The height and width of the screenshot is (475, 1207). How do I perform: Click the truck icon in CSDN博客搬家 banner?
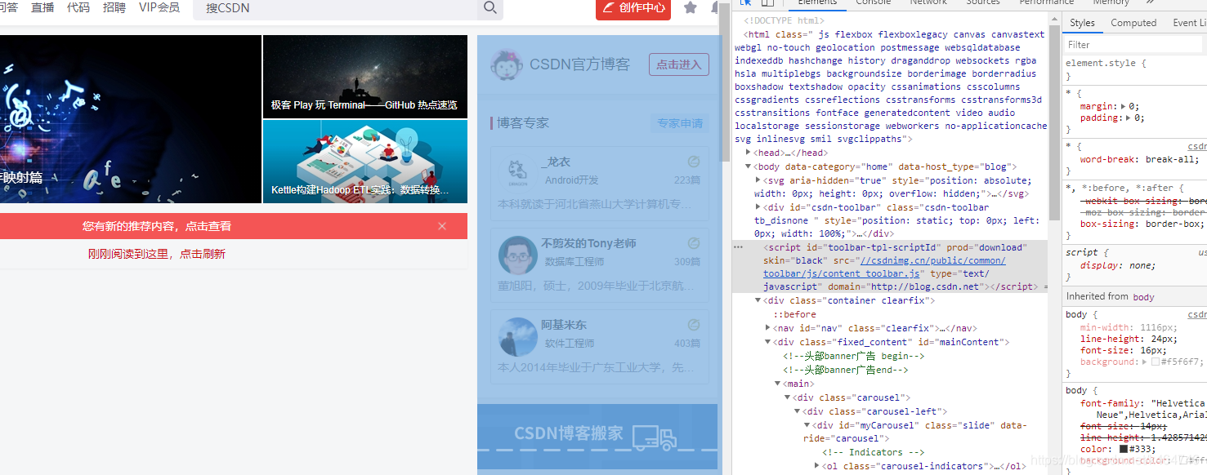point(655,437)
